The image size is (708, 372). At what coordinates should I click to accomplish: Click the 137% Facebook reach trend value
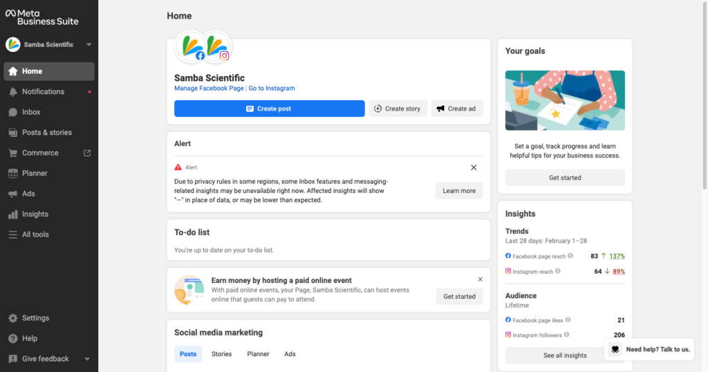[617, 256]
